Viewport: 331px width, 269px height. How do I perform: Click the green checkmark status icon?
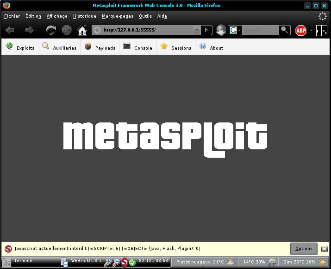tap(132, 263)
